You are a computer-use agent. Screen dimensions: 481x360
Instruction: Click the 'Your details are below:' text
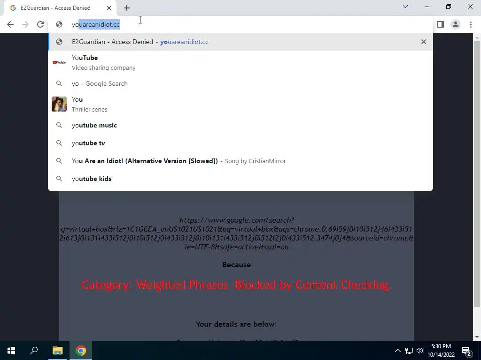click(x=236, y=324)
